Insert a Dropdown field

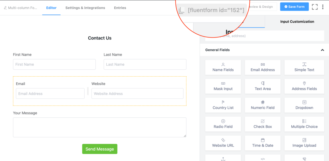point(304,105)
